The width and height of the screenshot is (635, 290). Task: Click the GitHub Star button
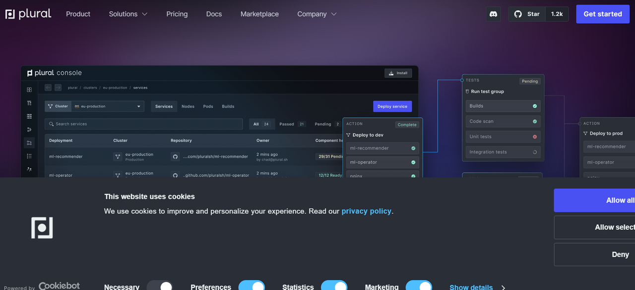[x=526, y=14]
